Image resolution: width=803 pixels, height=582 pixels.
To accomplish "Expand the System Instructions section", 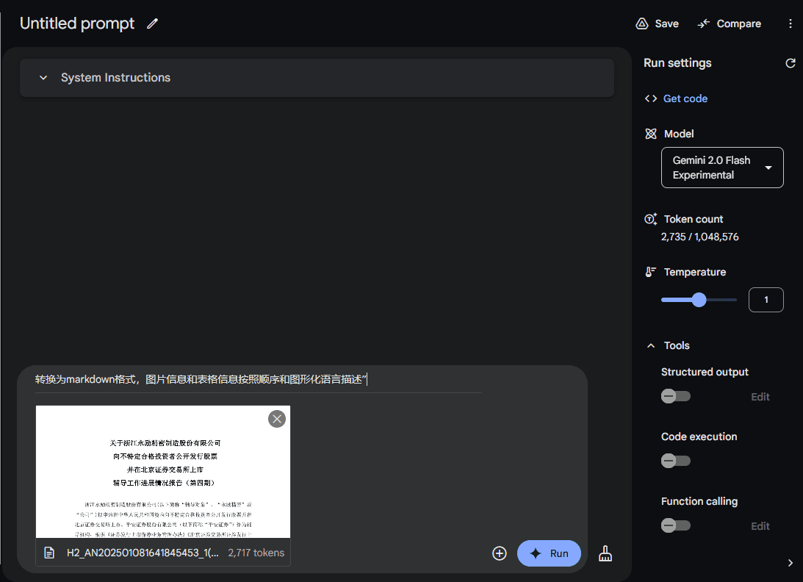I will (x=317, y=78).
